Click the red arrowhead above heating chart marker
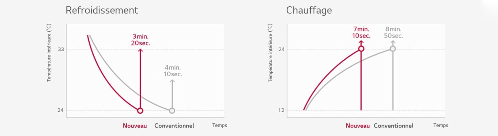This screenshot has width=498, height=136. (x=361, y=43)
